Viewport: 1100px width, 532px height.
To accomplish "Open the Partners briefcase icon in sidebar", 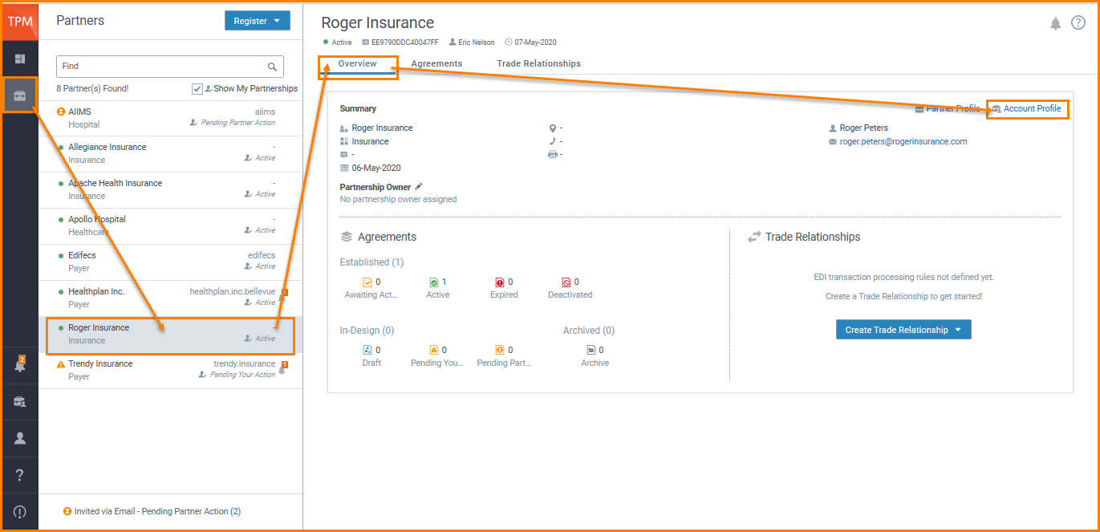I will coord(19,95).
